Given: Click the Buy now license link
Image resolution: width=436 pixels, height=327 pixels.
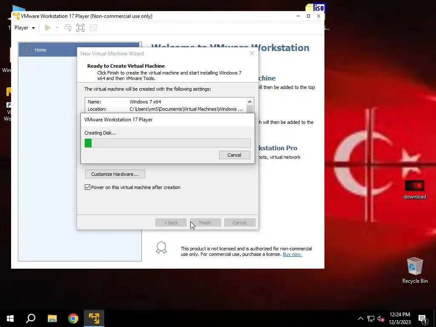Looking at the screenshot, I should (292, 254).
